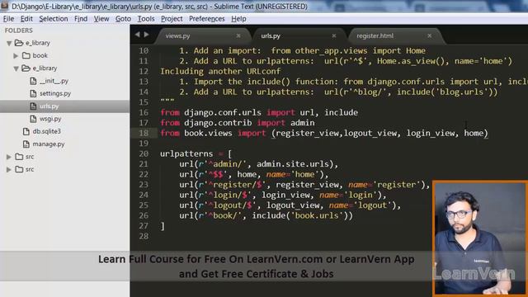
Task: Close the register.html tab
Action: pos(430,35)
